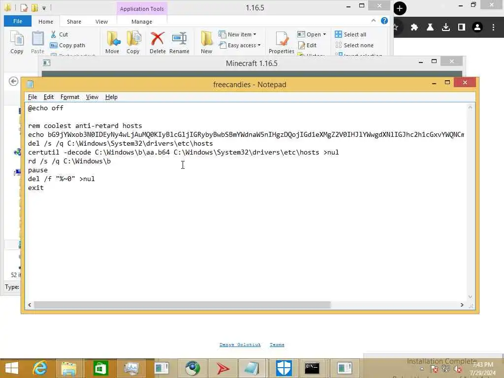Toggle the browser side panel icon
Viewport: 504px width, 378px height.
click(462, 28)
